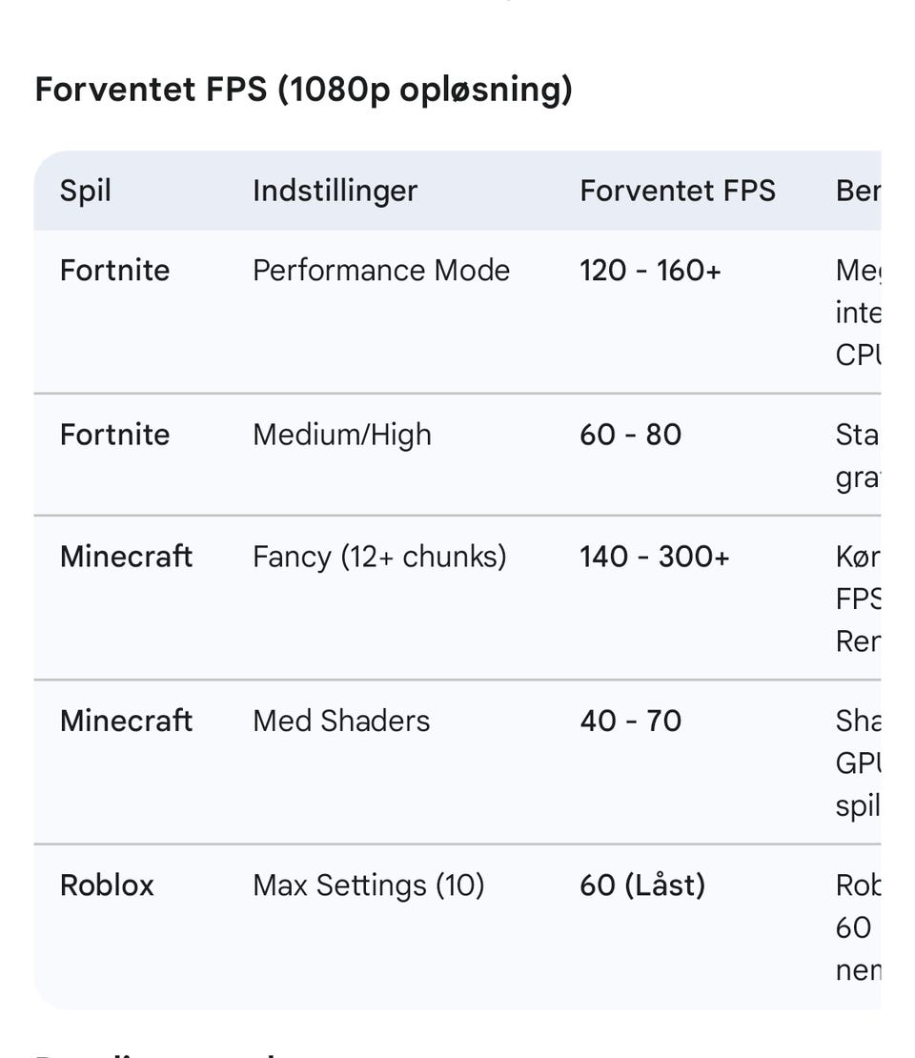The width and height of the screenshot is (915, 1058).
Task: Click the "Max Settings (10)" cell
Action: 368,885
